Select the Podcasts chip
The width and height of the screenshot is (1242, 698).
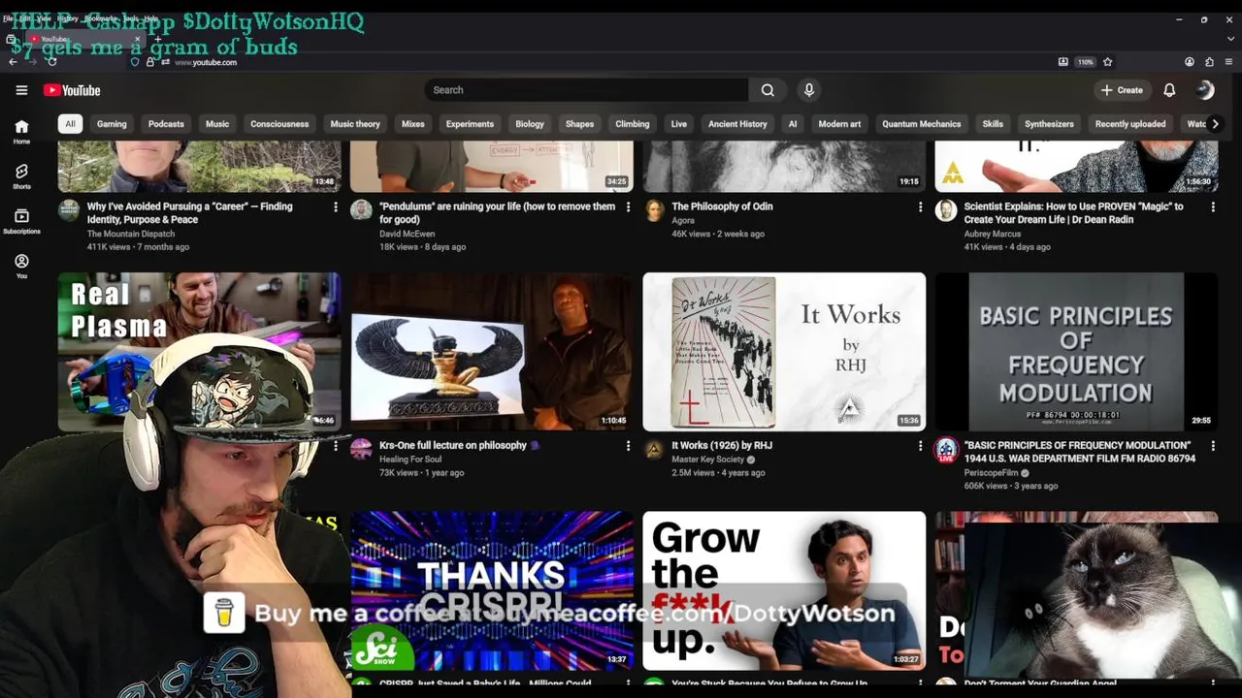[x=166, y=124]
